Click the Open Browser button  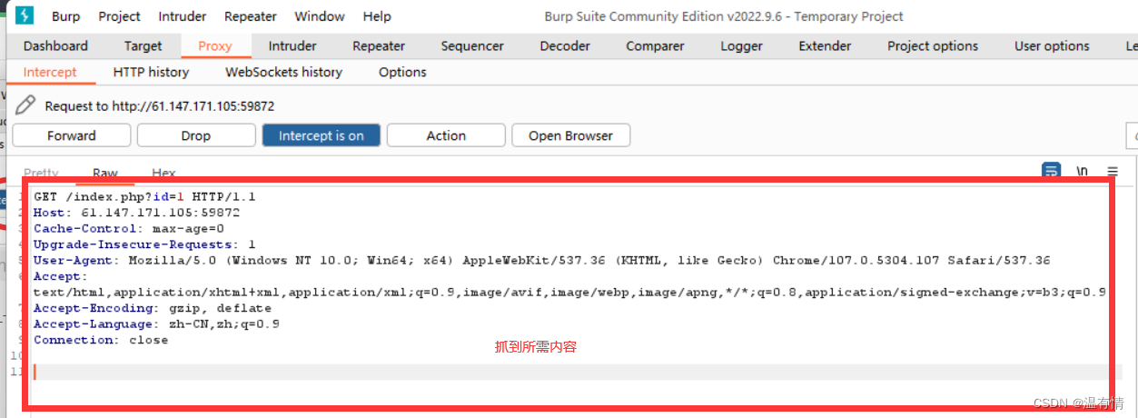tap(570, 135)
